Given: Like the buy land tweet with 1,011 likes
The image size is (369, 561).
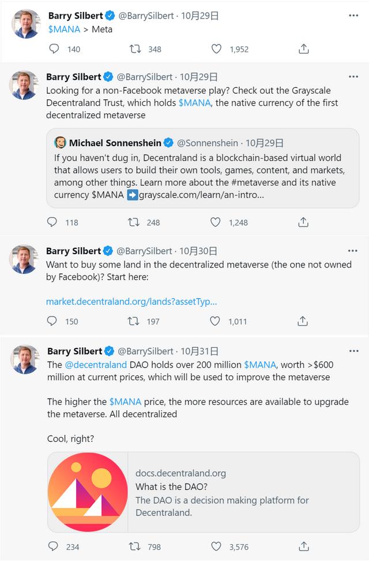Looking at the screenshot, I should click(215, 321).
